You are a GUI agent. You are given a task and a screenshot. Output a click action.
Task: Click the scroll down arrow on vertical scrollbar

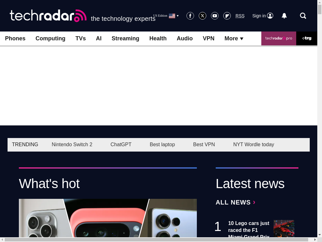320,235
